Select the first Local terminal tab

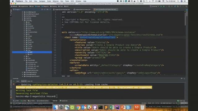(18, 81)
